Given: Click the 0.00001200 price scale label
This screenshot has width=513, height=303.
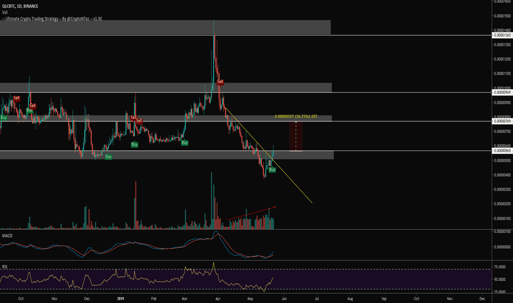Looking at the screenshot, I should (x=502, y=59).
